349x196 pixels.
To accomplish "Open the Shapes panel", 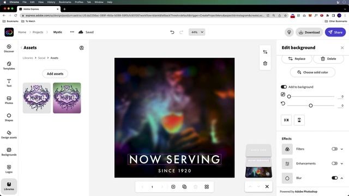I will (9, 118).
